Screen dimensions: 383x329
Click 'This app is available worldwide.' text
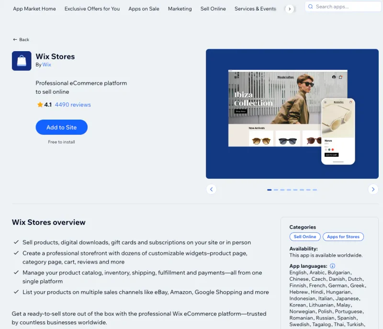click(326, 255)
